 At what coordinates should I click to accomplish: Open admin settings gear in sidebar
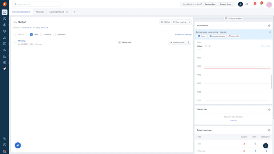pyautogui.click(x=5, y=62)
